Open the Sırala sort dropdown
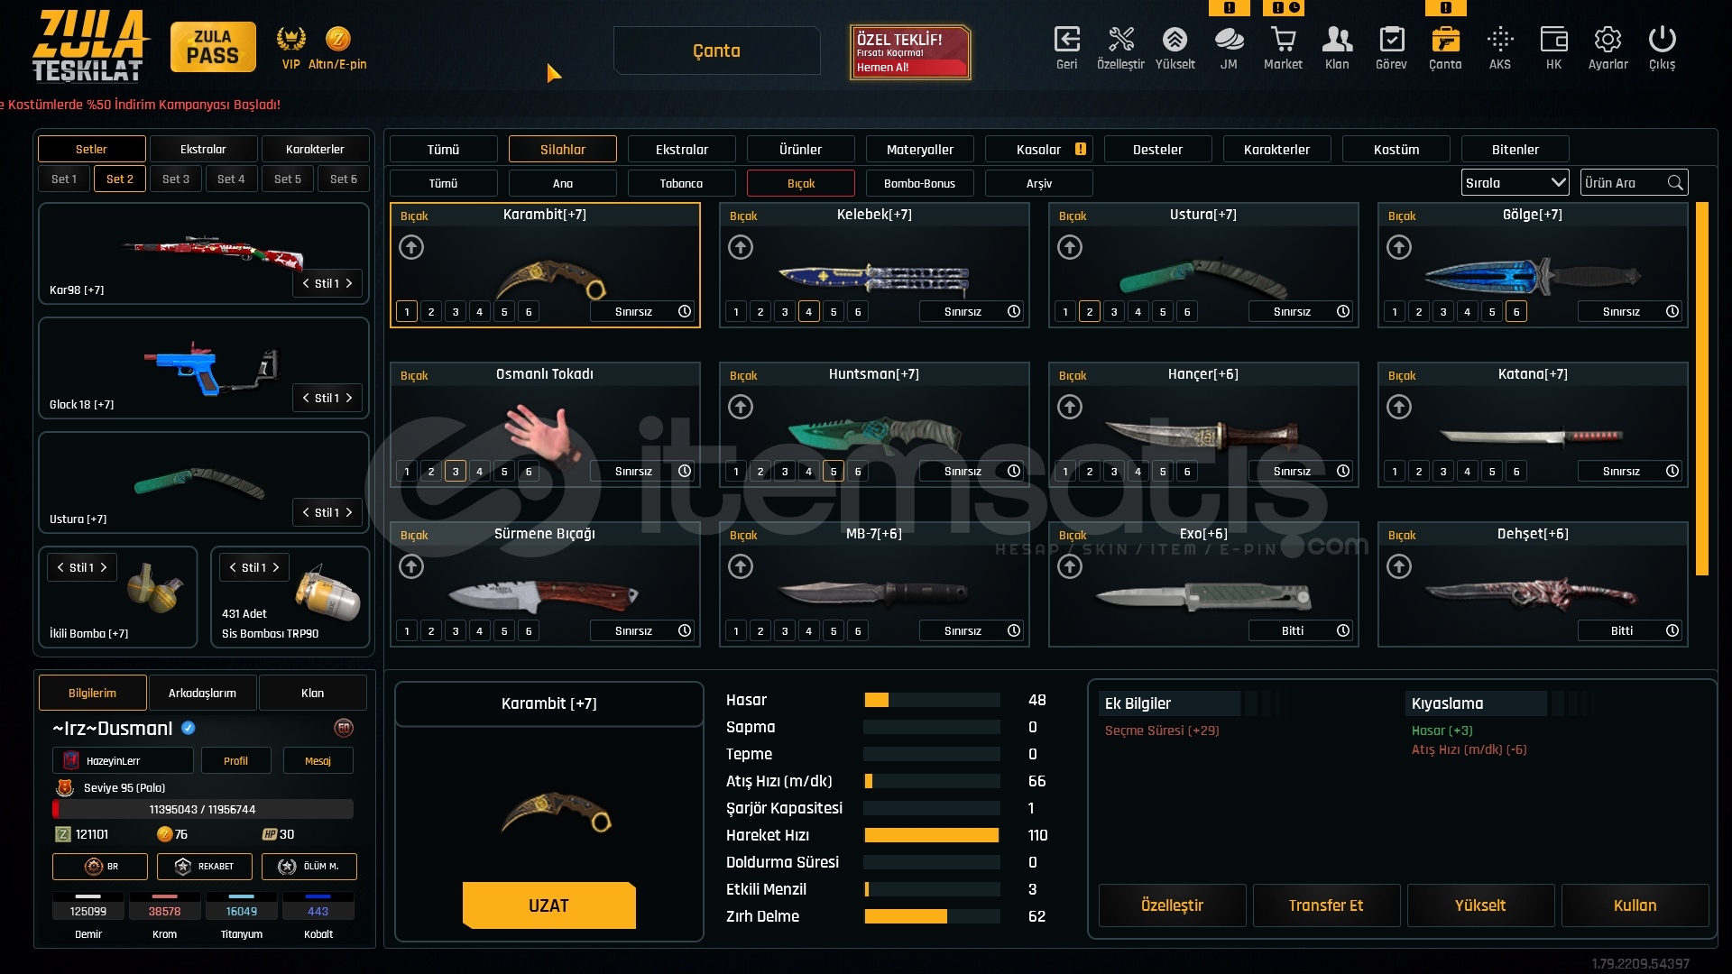1732x974 pixels. (x=1515, y=183)
